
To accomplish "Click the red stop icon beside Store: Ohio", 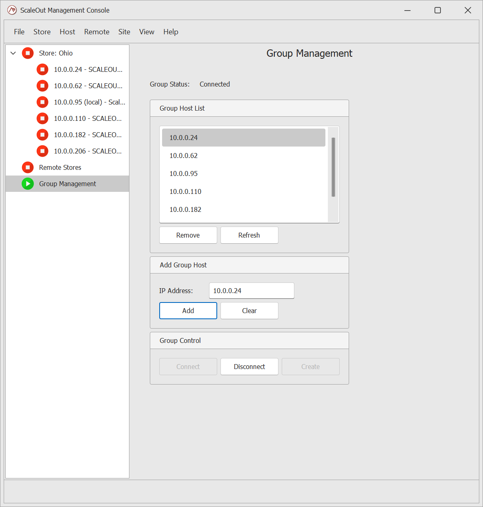I will 28,53.
